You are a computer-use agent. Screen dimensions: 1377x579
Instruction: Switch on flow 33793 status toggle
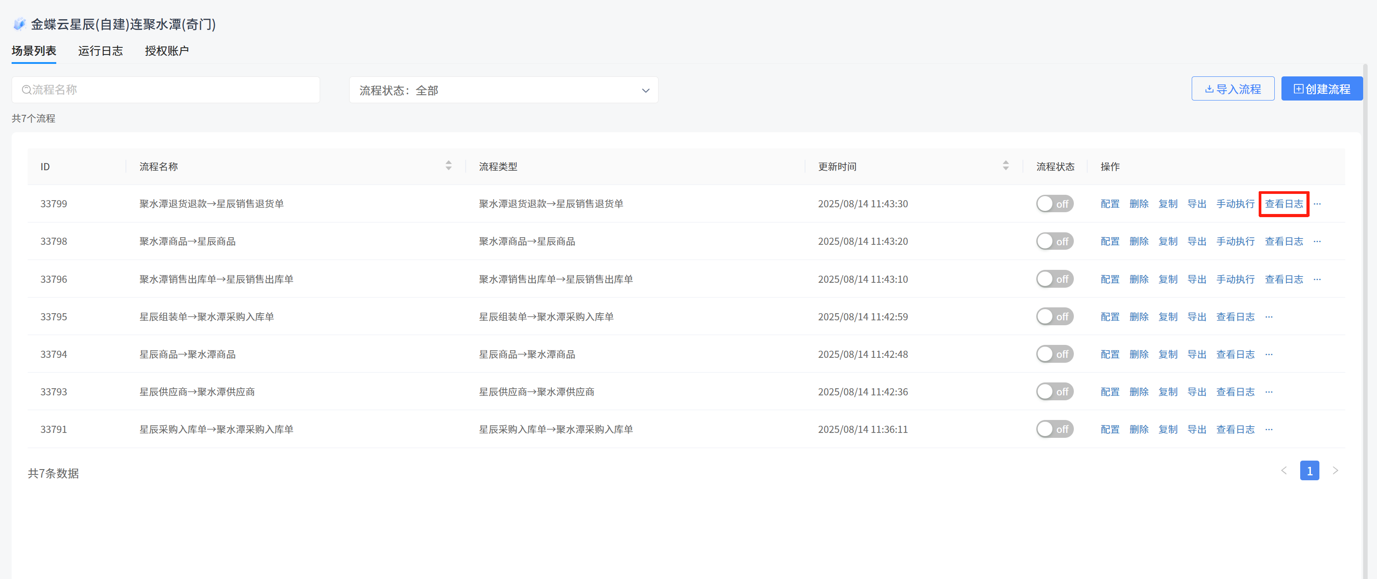(x=1054, y=391)
